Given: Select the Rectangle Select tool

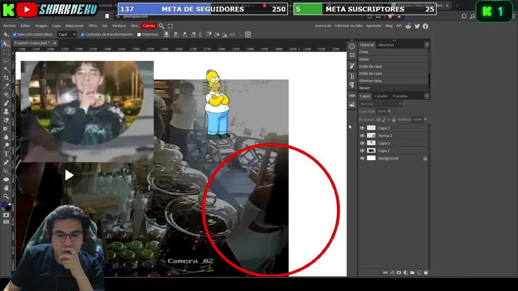Looking at the screenshot, I should pyautogui.click(x=6, y=53).
